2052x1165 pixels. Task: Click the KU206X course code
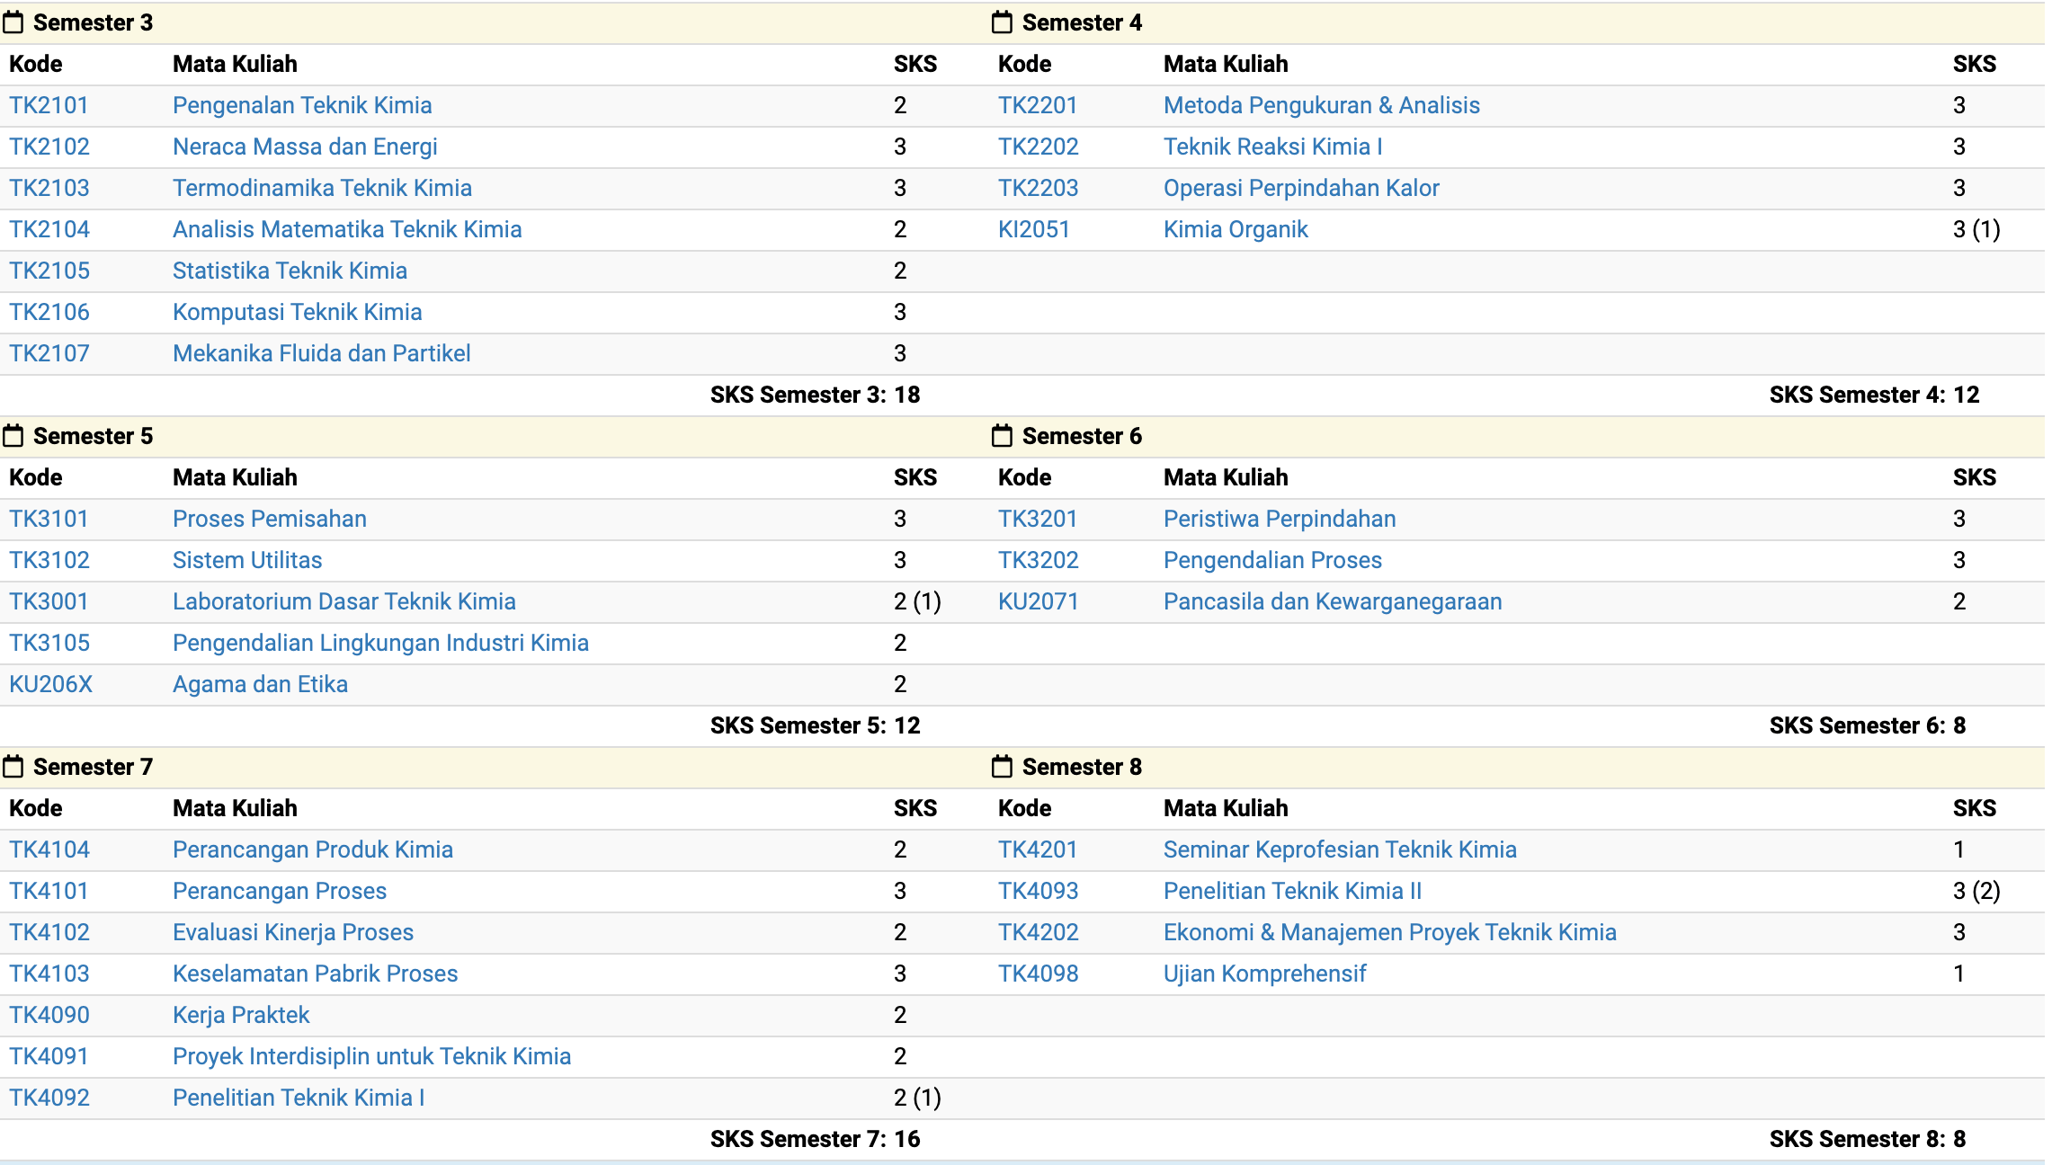[50, 684]
